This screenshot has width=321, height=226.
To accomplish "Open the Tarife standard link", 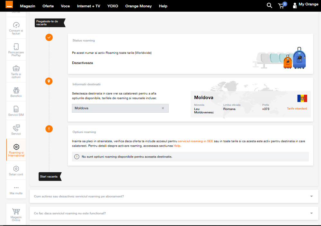I will 297,109.
